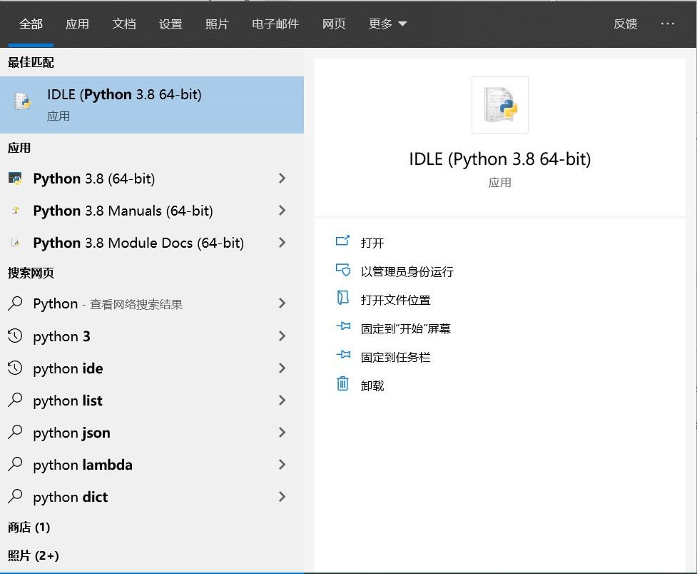
Task: Expand the python list suggestion arrow
Action: click(x=282, y=400)
